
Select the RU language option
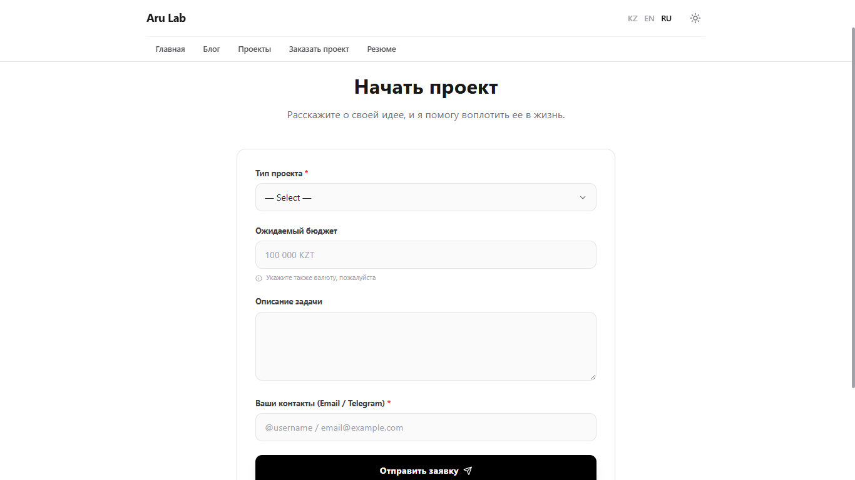[666, 19]
